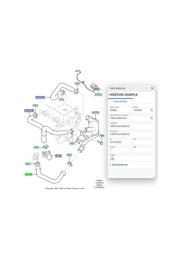Expand the Fiyatlandırma section
This screenshot has height=260, width=182.
pos(118,165)
